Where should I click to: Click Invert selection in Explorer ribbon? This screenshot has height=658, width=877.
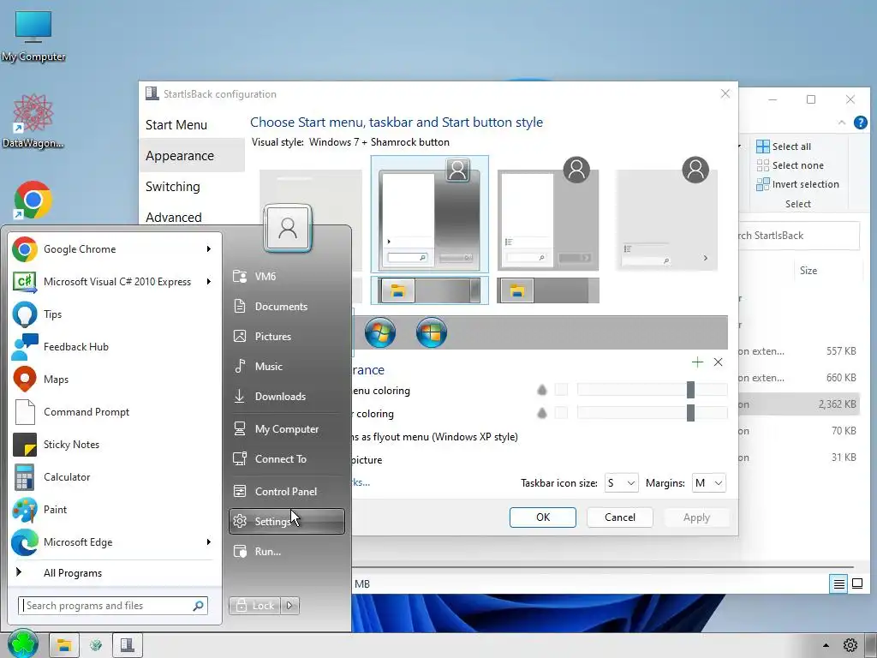797,184
